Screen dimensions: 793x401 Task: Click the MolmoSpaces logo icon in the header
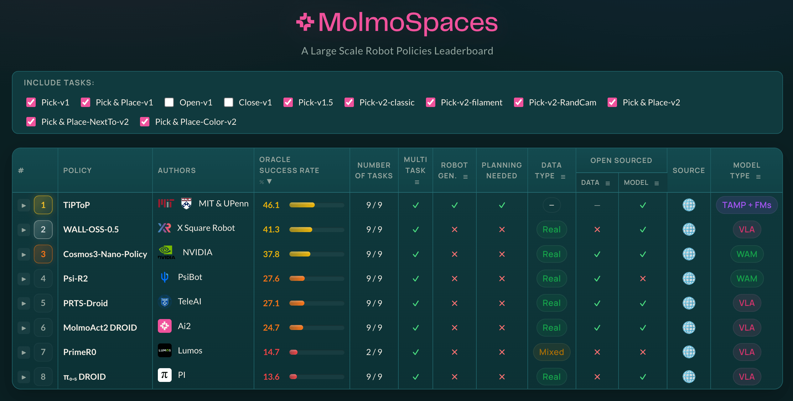coord(305,22)
